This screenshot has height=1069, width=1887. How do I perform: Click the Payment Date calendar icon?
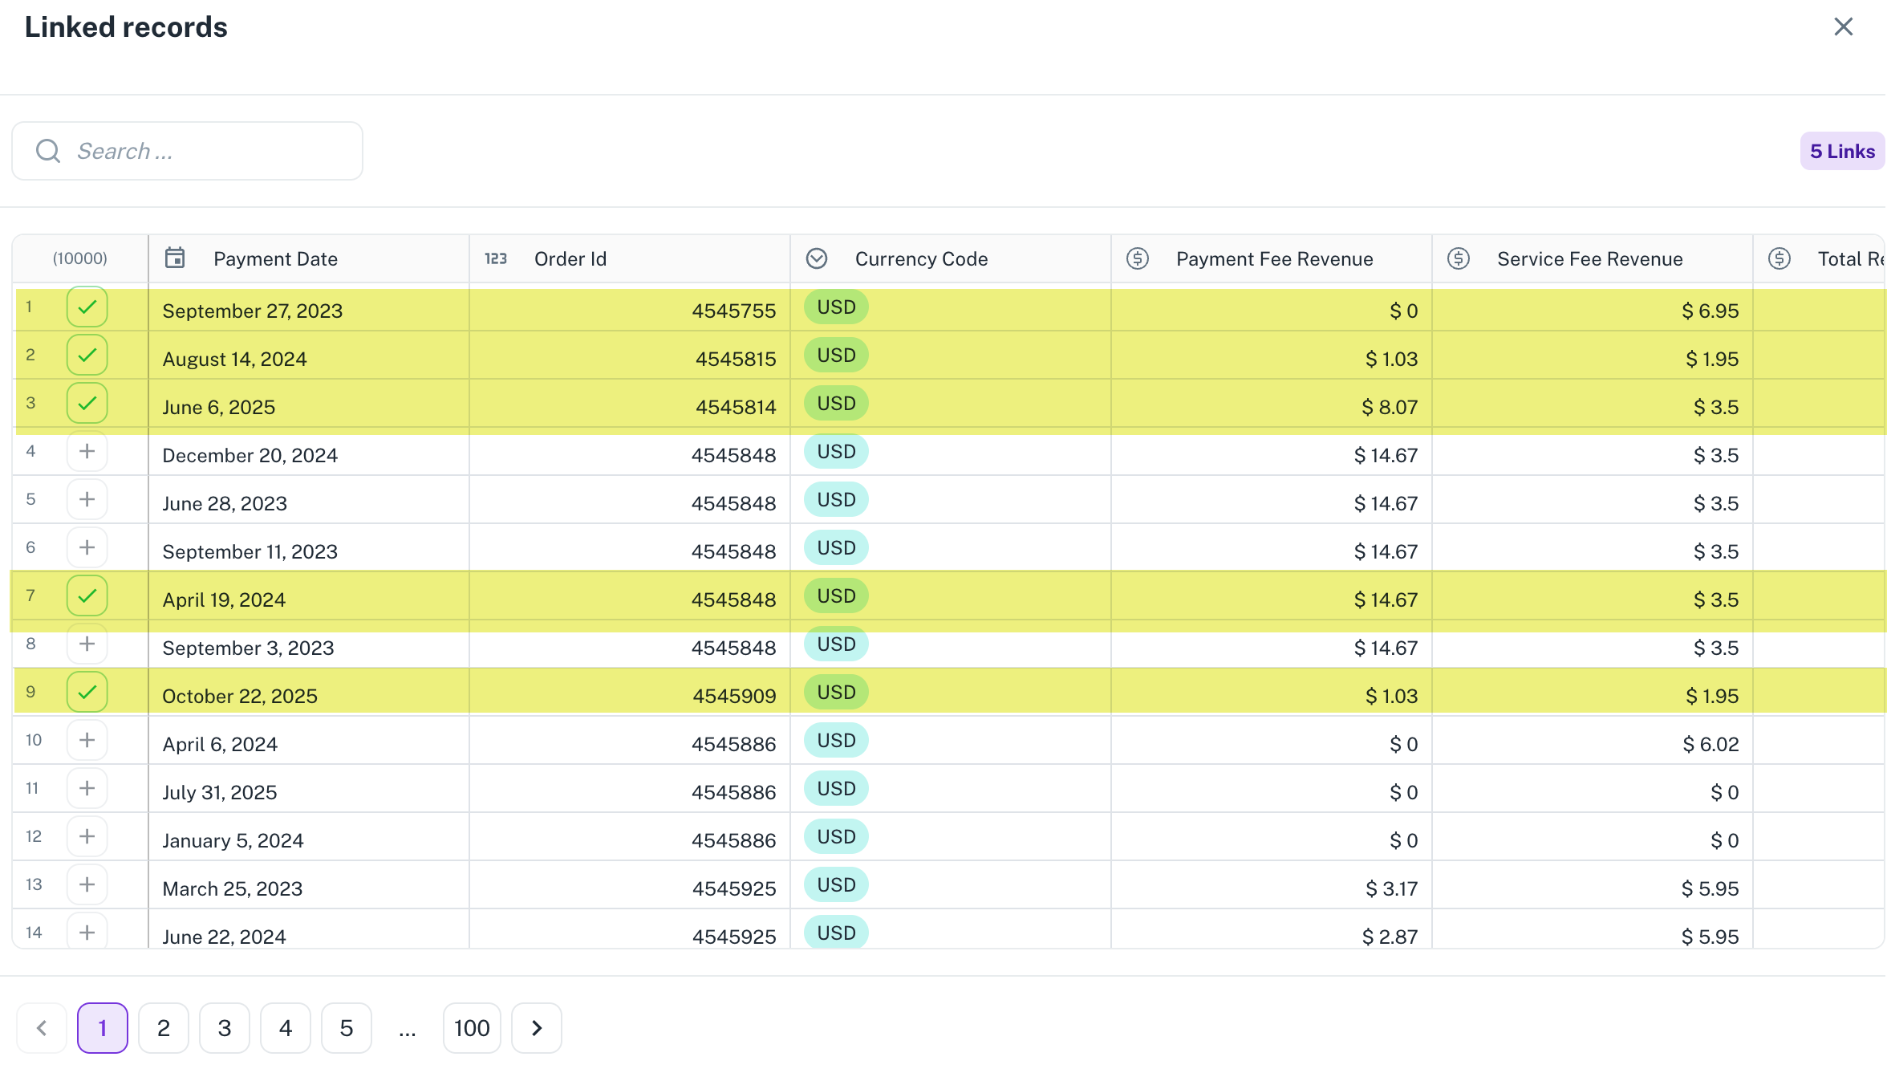click(175, 258)
